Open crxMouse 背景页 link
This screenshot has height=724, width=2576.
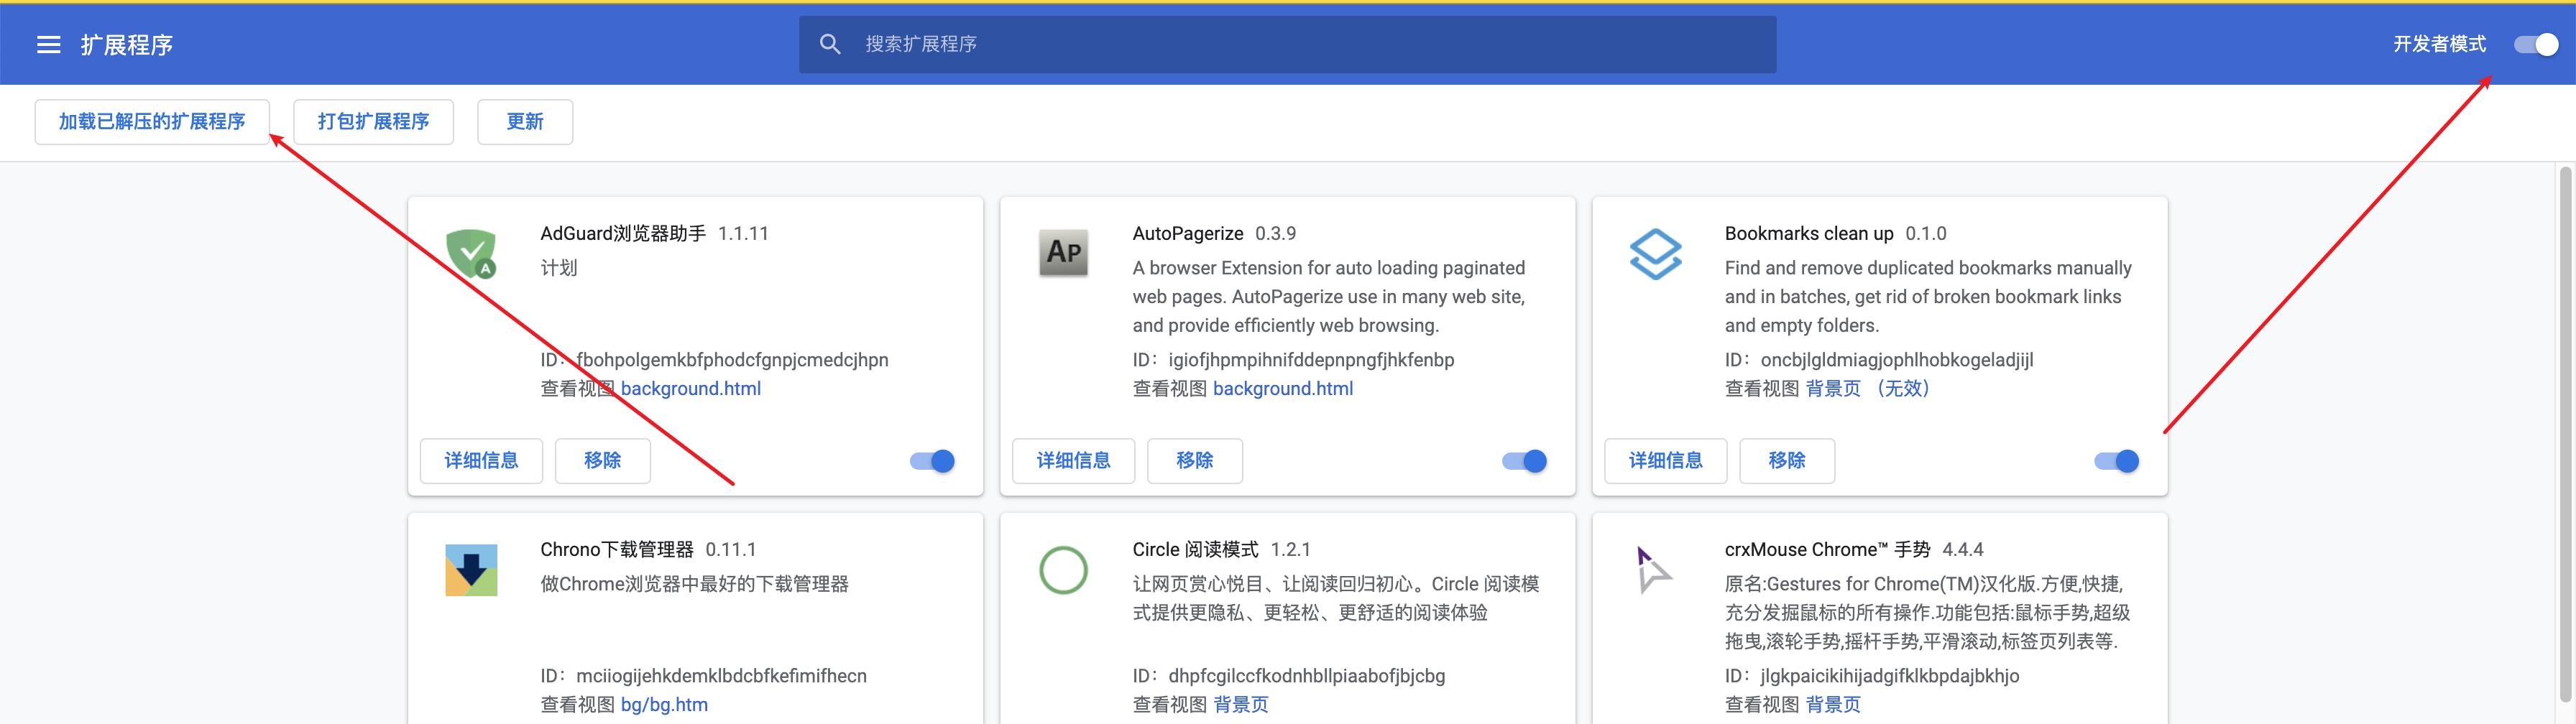(1833, 705)
